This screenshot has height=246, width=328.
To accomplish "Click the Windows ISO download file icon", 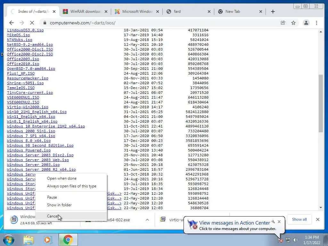I will tap(14, 219).
